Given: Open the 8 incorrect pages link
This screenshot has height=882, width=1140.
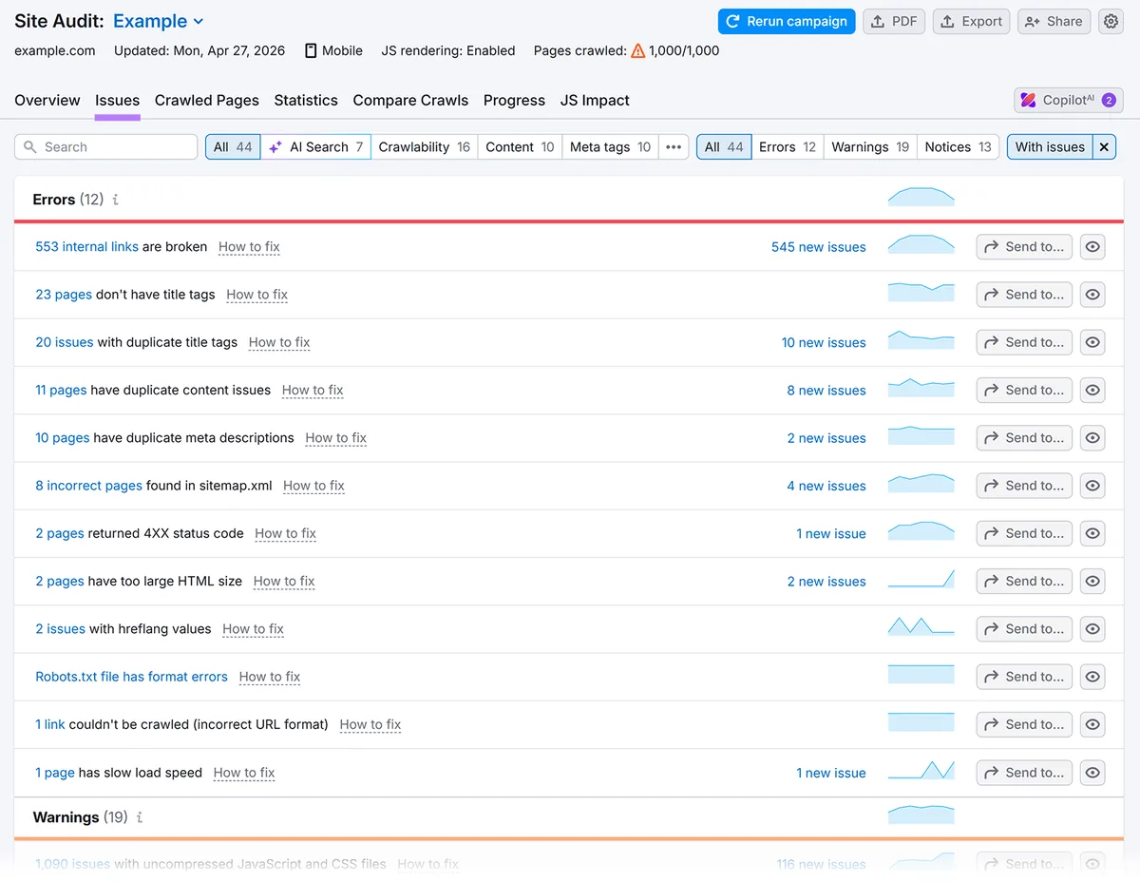Looking at the screenshot, I should [88, 486].
